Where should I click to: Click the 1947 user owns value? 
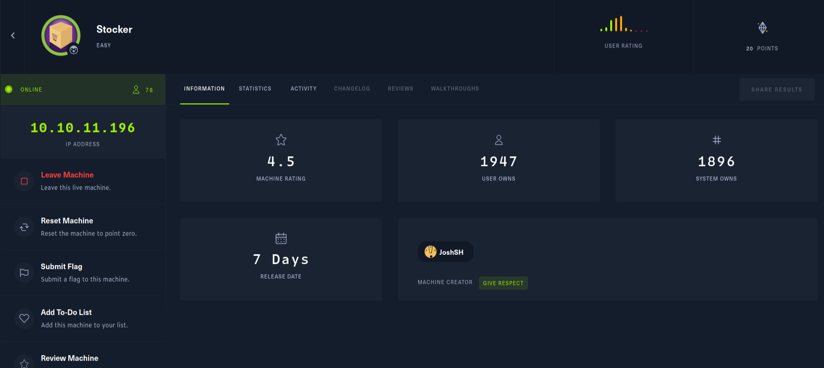499,162
